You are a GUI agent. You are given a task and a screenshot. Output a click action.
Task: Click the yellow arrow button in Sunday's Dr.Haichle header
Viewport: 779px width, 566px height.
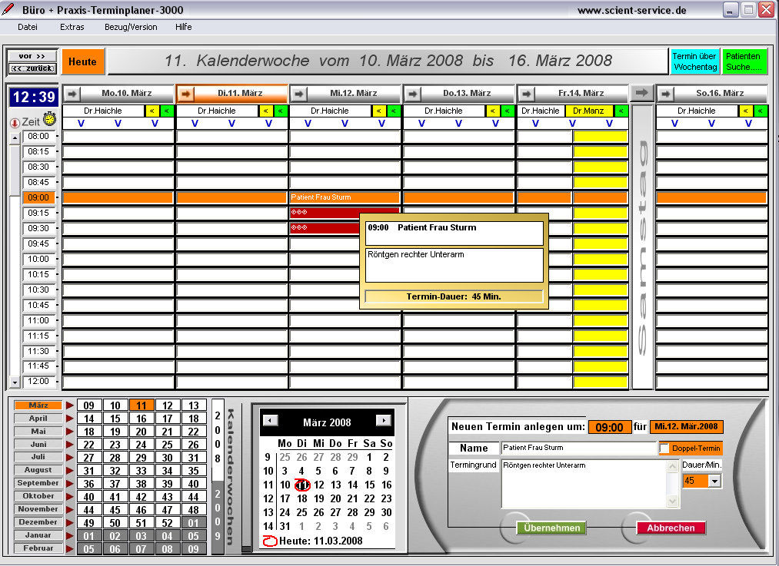(x=745, y=111)
